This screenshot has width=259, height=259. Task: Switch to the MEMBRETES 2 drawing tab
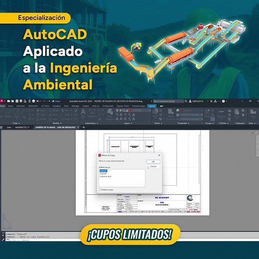click(22, 128)
